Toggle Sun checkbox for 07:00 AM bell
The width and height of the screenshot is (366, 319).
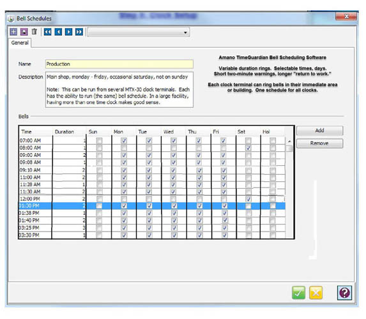(99, 140)
